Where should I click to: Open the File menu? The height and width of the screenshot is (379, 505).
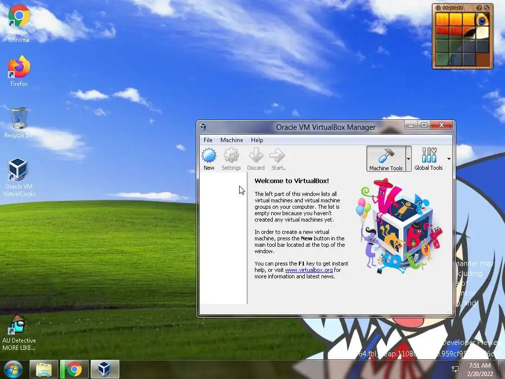tap(208, 140)
